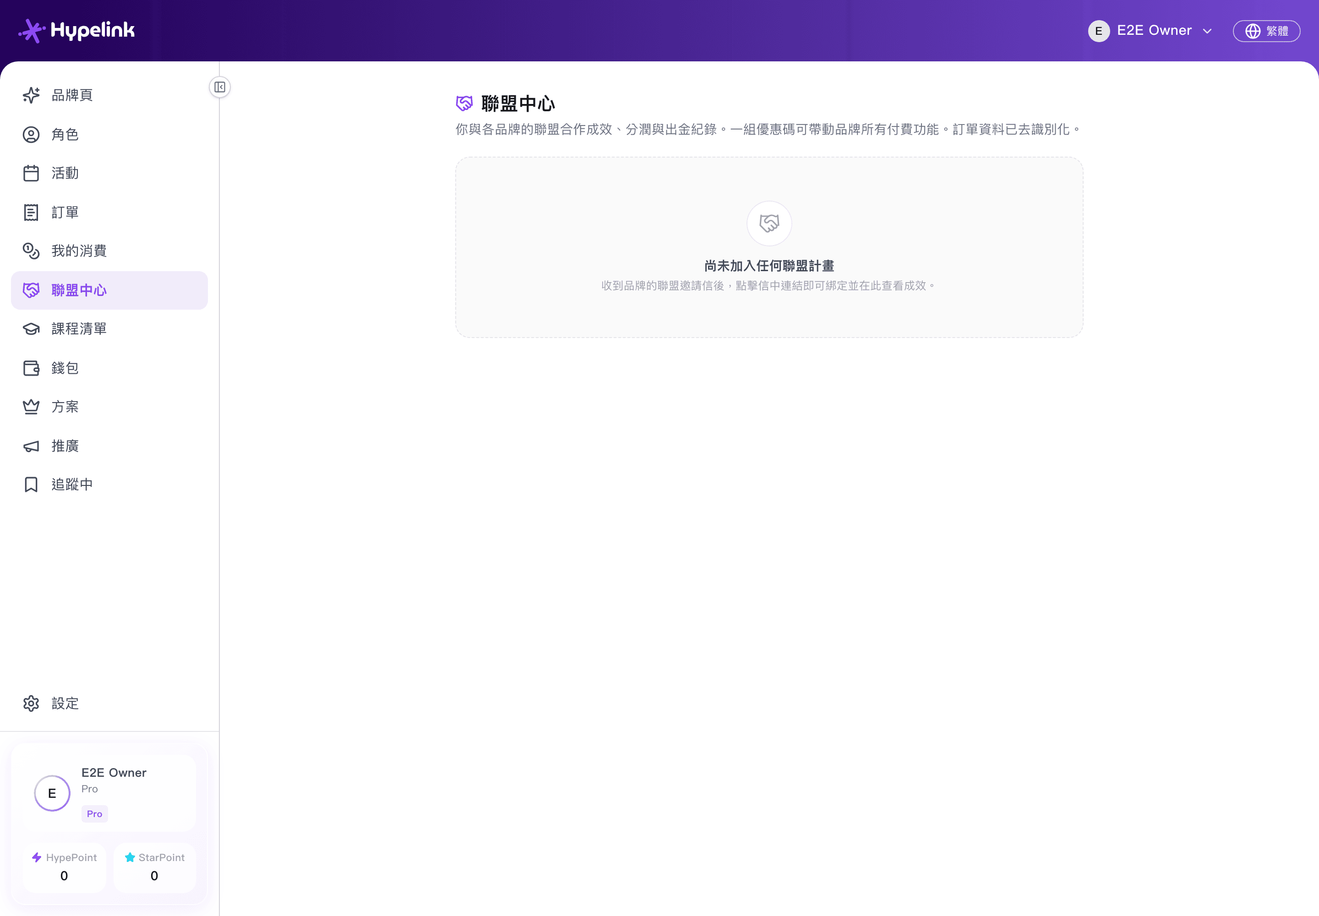The height and width of the screenshot is (916, 1319).
Task: Click the 我的消費 coins icon
Action: pos(31,251)
